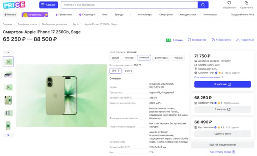
Task: Open the Каталог menu
Action: point(48,5)
